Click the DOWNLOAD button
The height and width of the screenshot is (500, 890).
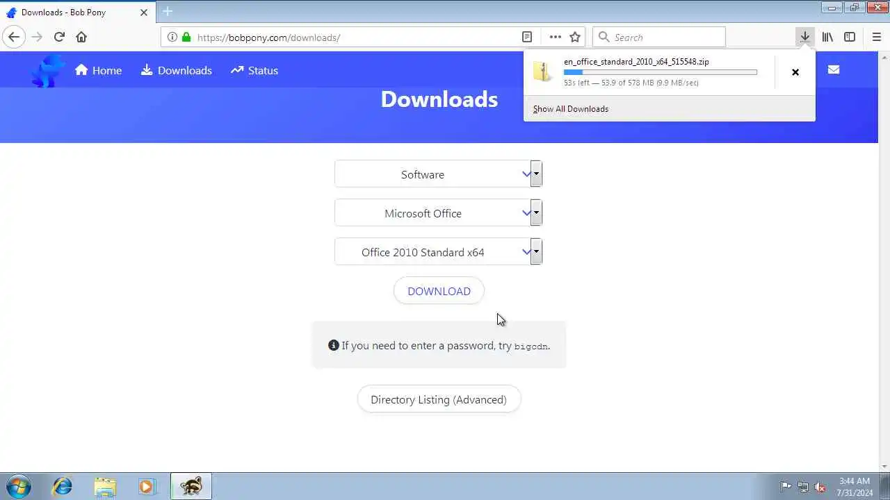(439, 291)
